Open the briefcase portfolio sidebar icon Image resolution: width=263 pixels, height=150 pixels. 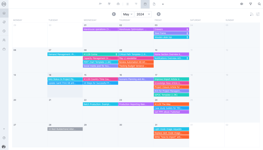click(4, 49)
